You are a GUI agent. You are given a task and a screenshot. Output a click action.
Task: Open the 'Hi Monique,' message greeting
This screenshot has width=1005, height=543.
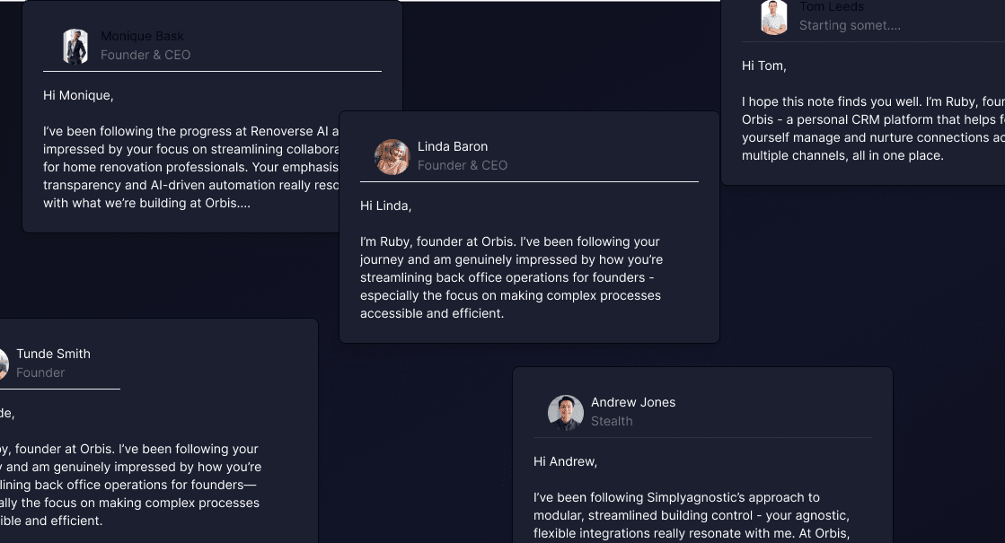point(78,94)
